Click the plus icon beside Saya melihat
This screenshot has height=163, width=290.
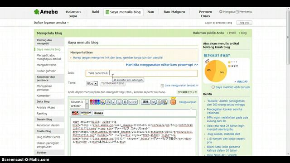(213, 87)
